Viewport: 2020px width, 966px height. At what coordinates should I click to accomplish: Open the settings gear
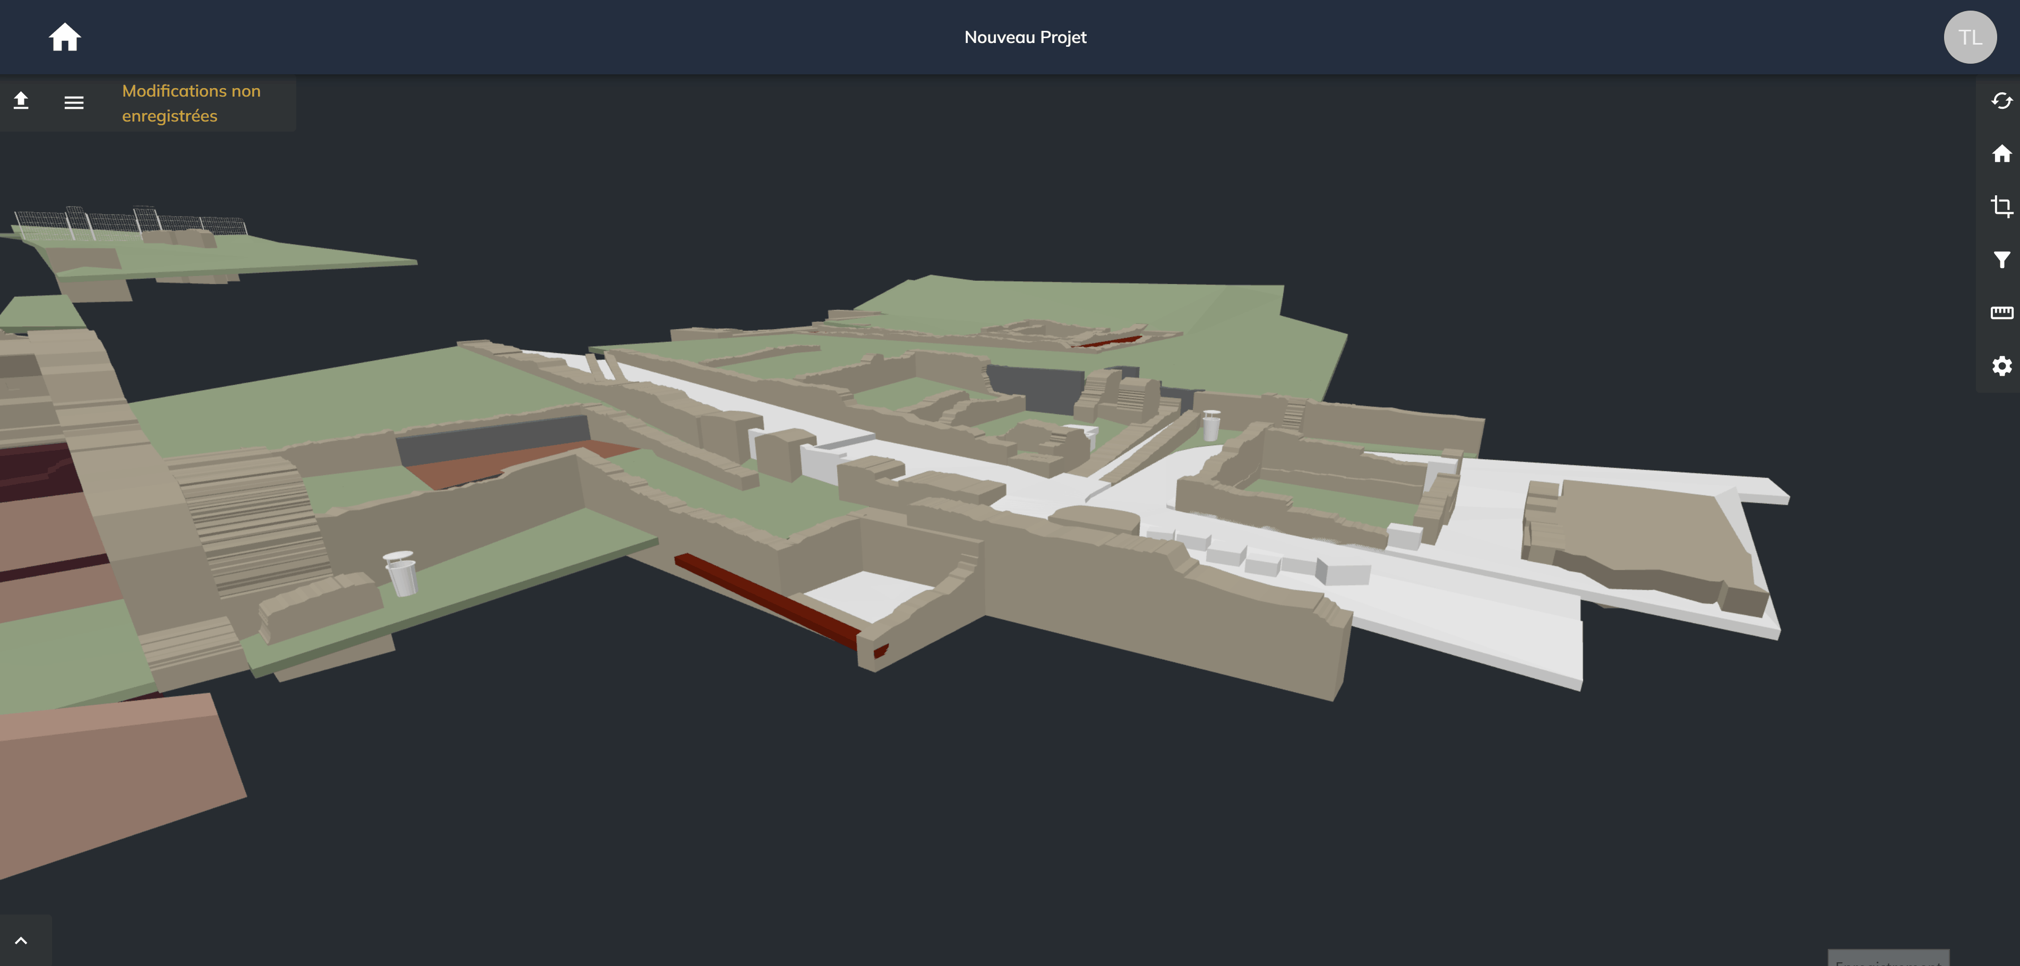(x=2001, y=366)
